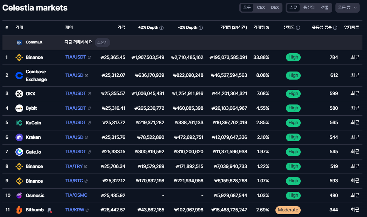The height and width of the screenshot is (217, 367).
Task: Switch to the 선물 market tab
Action: tap(325, 7)
